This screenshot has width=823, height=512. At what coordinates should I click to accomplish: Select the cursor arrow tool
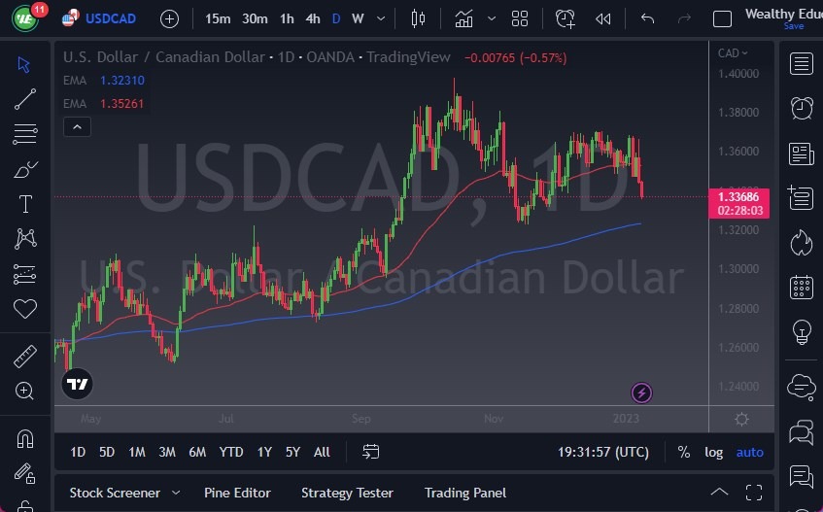click(23, 64)
